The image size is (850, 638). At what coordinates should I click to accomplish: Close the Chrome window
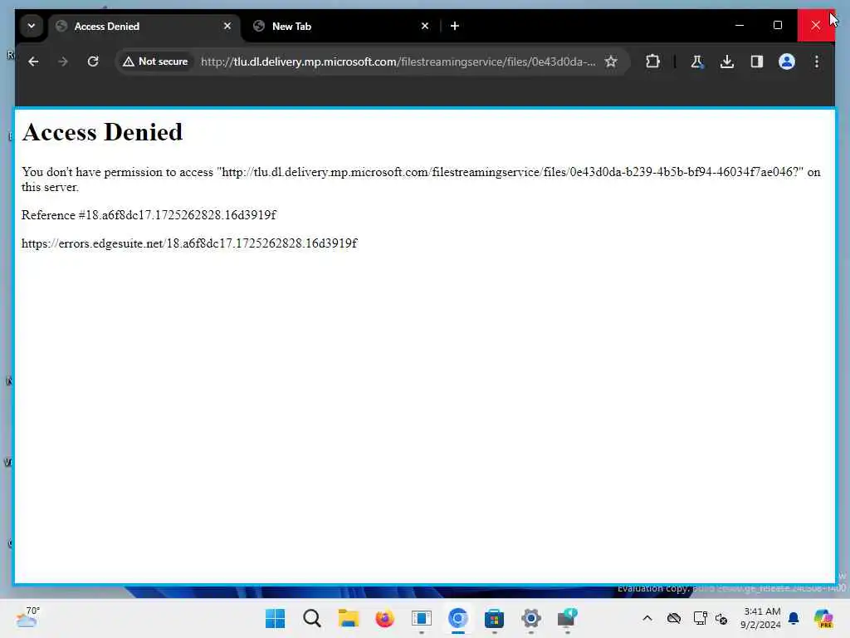815,26
